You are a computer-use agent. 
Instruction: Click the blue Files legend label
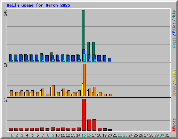174,28
